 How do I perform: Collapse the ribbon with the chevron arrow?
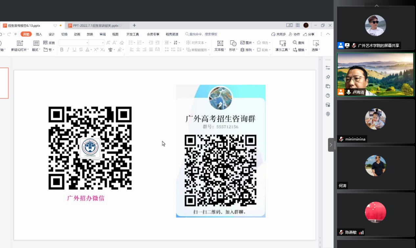click(x=328, y=34)
